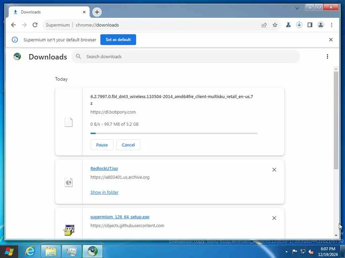Focus the Search downloads field
This screenshot has width=345, height=258.
coord(186,56)
